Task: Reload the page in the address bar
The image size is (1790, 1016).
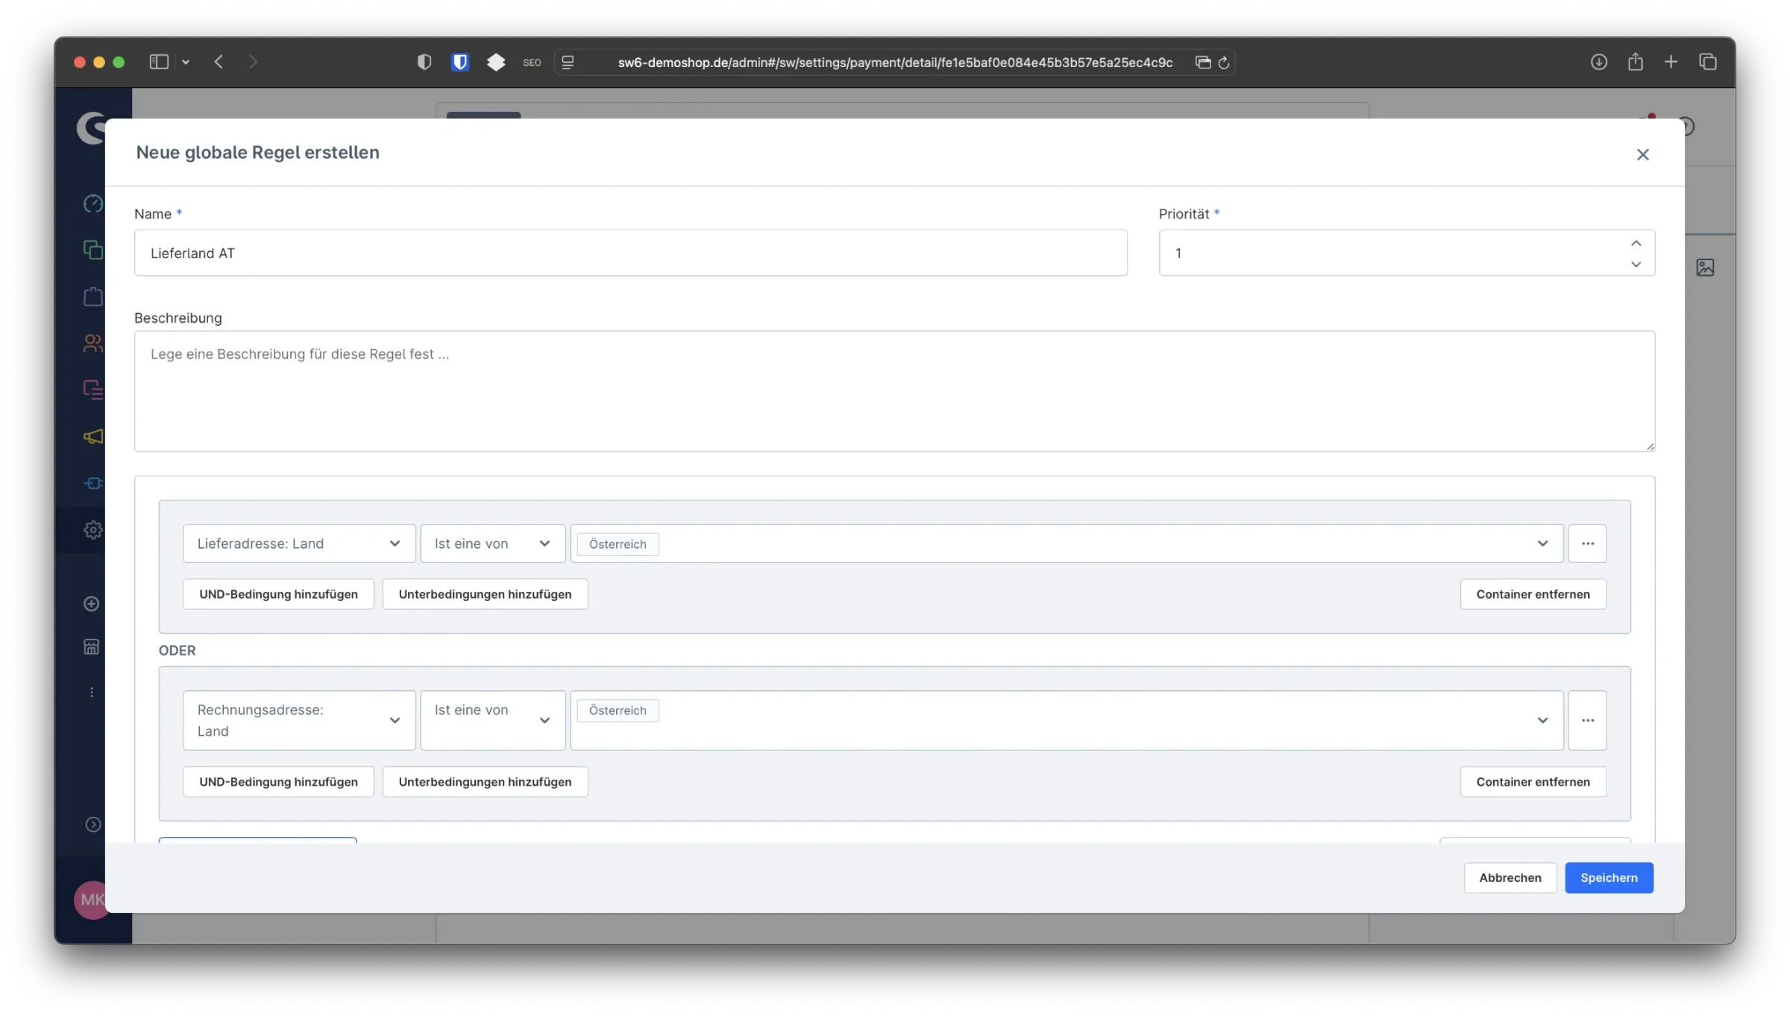Action: pos(1224,63)
